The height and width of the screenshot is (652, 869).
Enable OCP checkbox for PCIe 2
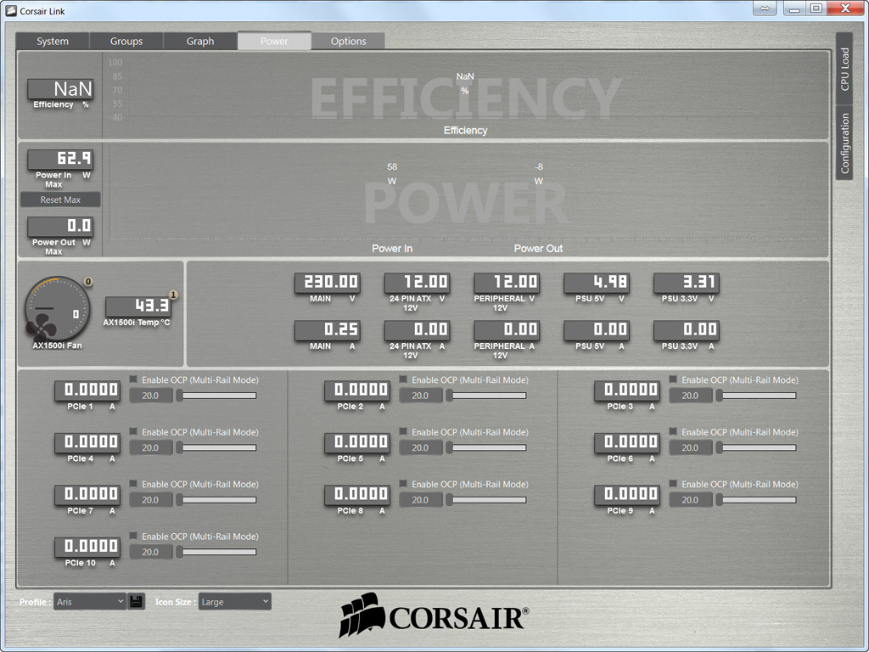point(403,379)
